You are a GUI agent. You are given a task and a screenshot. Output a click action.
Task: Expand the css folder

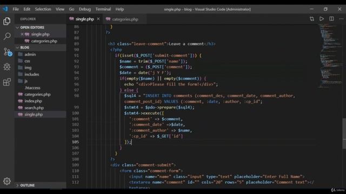(27, 61)
